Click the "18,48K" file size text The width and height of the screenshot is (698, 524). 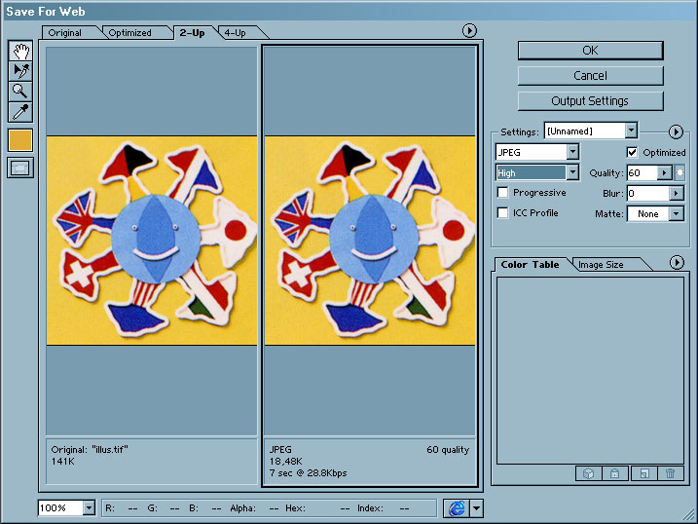pyautogui.click(x=286, y=462)
